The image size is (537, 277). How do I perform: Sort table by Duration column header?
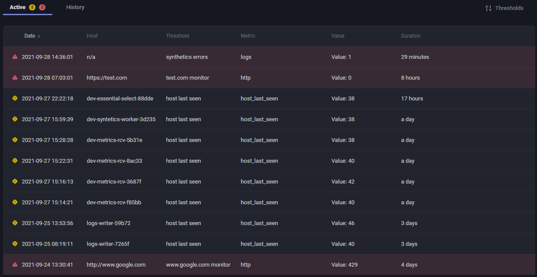(411, 36)
